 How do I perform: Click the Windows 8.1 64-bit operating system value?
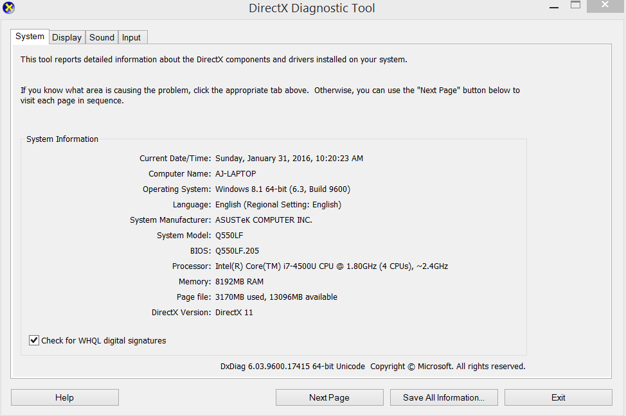(283, 189)
